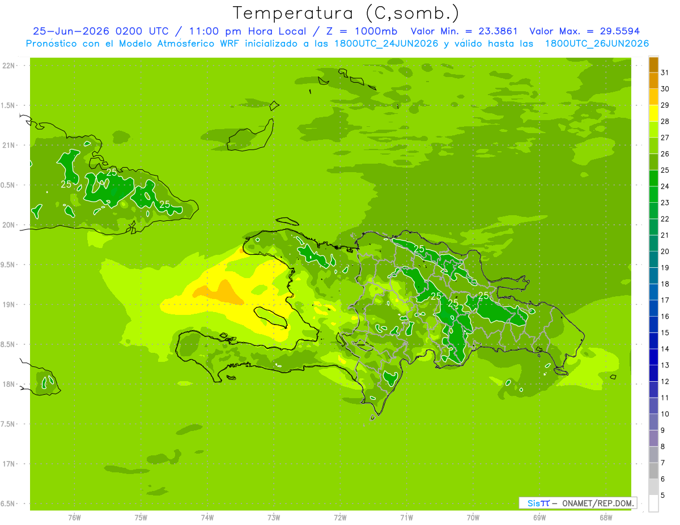Pick the orange legend band between 30 and 31

[653, 80]
